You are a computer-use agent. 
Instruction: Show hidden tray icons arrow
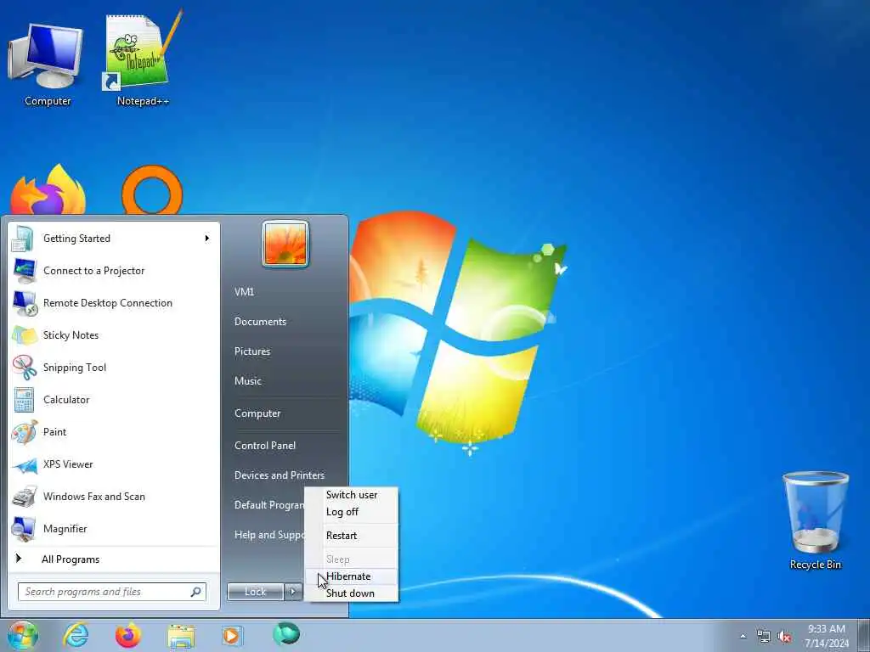[x=743, y=637]
